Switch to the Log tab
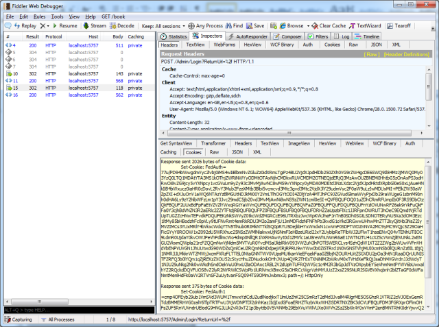Viewport: 439px width, 327px height. 342,36
